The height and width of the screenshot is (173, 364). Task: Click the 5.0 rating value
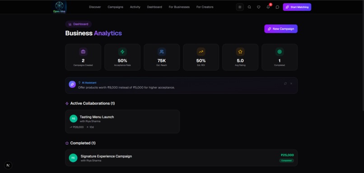[x=240, y=61]
